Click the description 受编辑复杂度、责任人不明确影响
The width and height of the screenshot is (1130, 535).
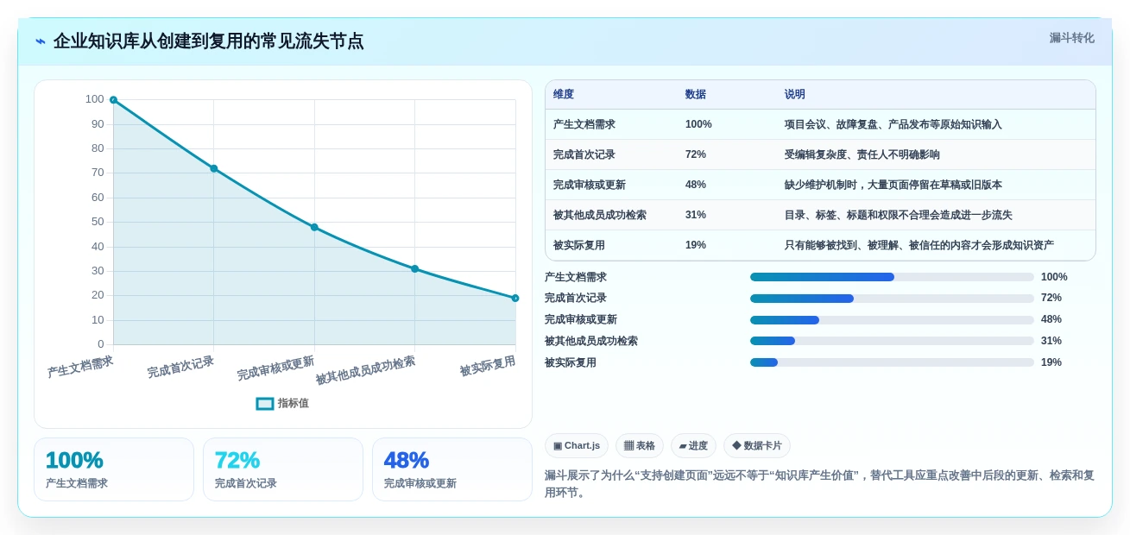(862, 154)
